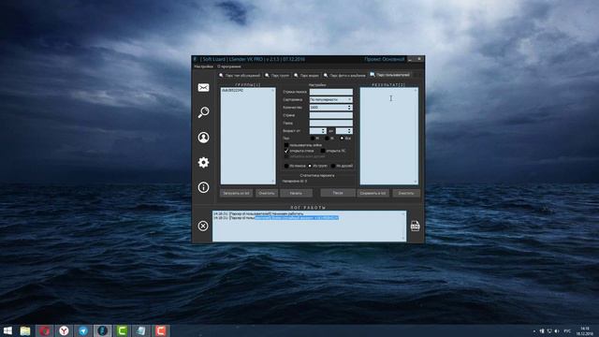Click the volume icon in system tray
The width and height of the screenshot is (599, 337).
tap(557, 330)
